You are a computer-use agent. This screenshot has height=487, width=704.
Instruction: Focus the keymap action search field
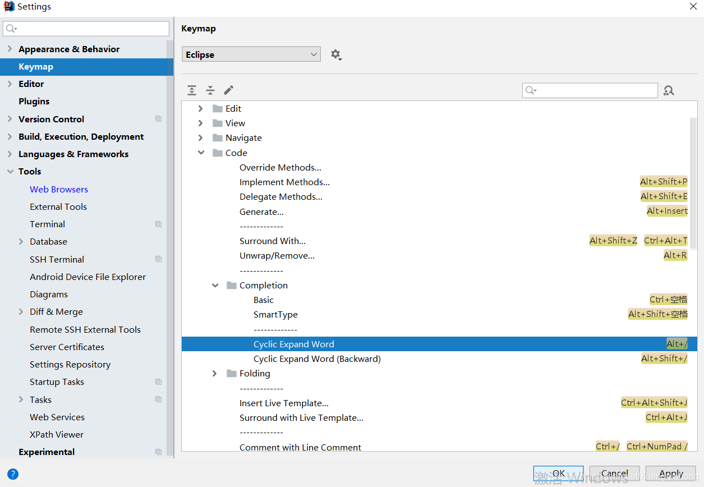pos(590,90)
